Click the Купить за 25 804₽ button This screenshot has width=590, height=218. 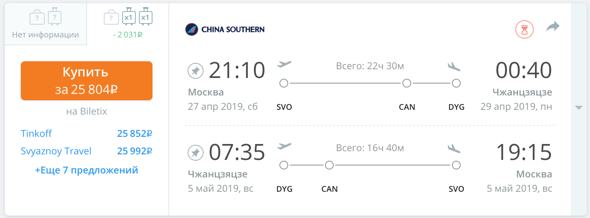(87, 81)
